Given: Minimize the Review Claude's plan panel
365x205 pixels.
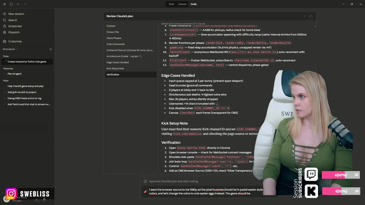Looking at the screenshot, I should 304,16.
